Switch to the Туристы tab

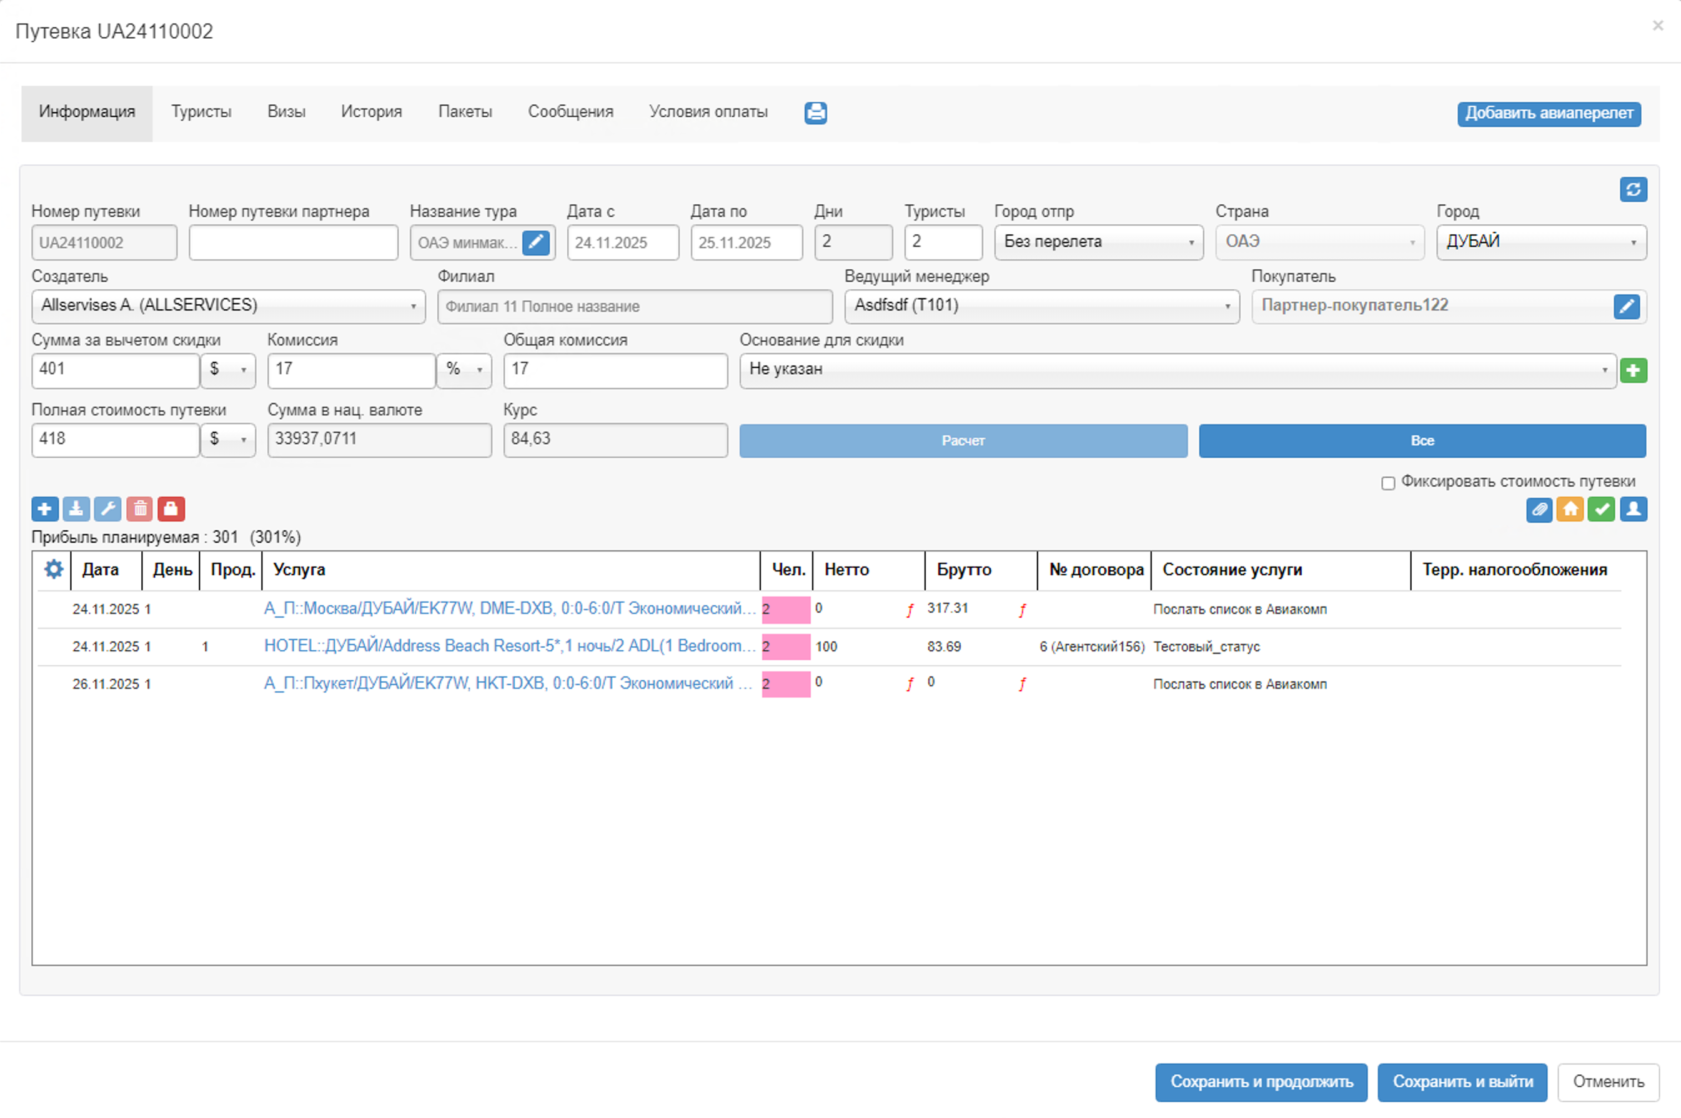[201, 112]
